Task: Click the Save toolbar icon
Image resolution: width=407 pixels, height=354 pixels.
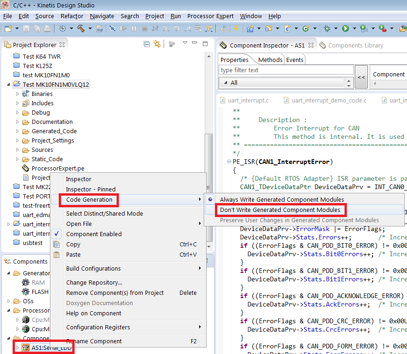Action: [26, 28]
